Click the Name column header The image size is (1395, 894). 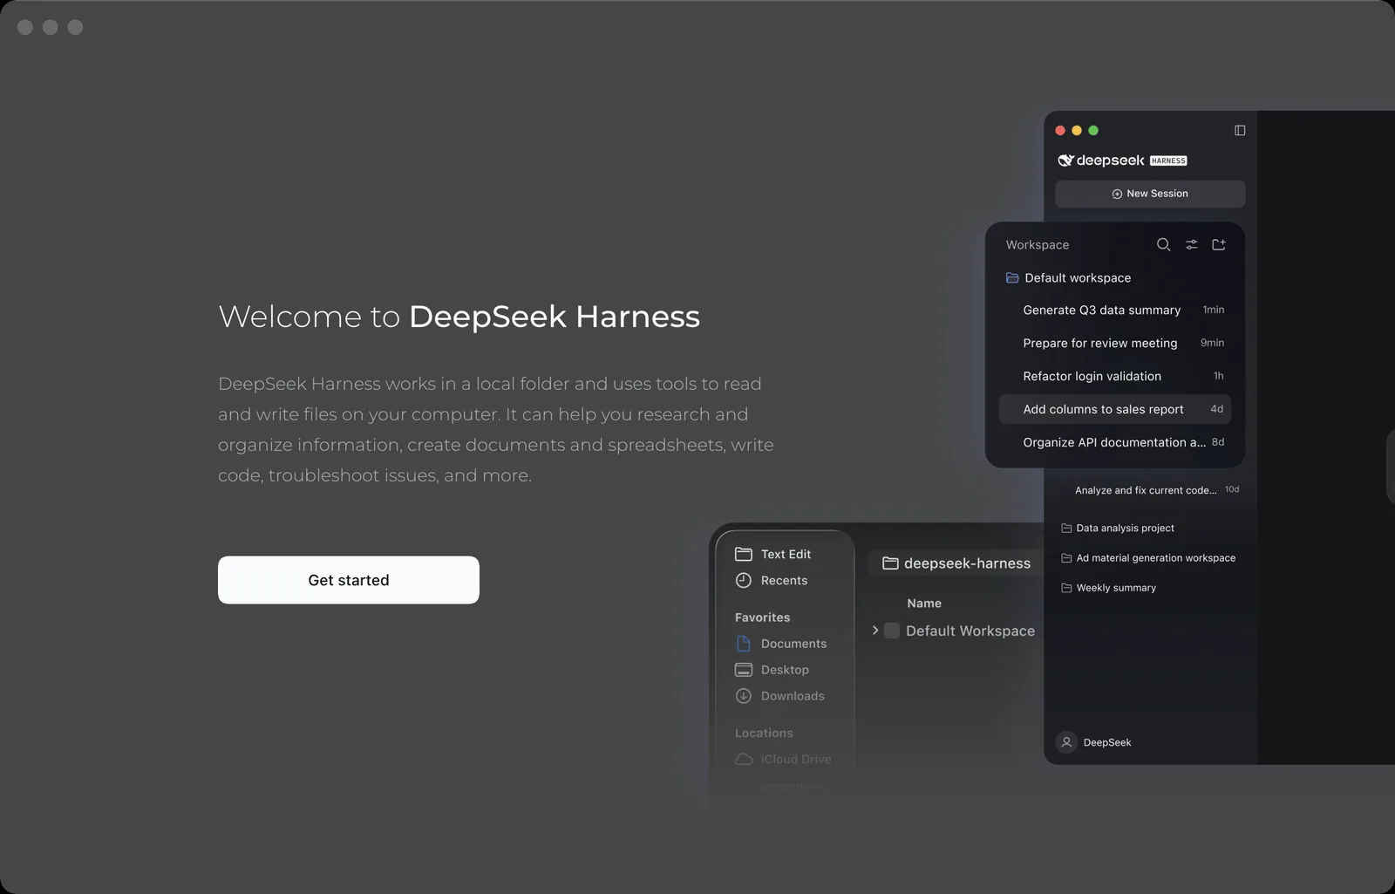924,604
